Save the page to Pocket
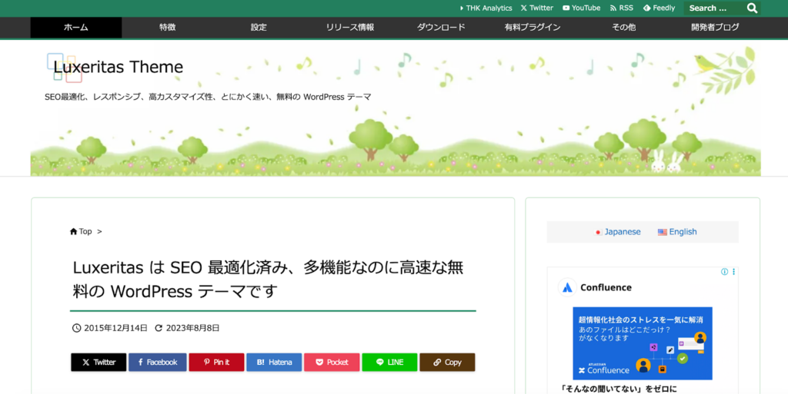The height and width of the screenshot is (394, 788). (332, 363)
